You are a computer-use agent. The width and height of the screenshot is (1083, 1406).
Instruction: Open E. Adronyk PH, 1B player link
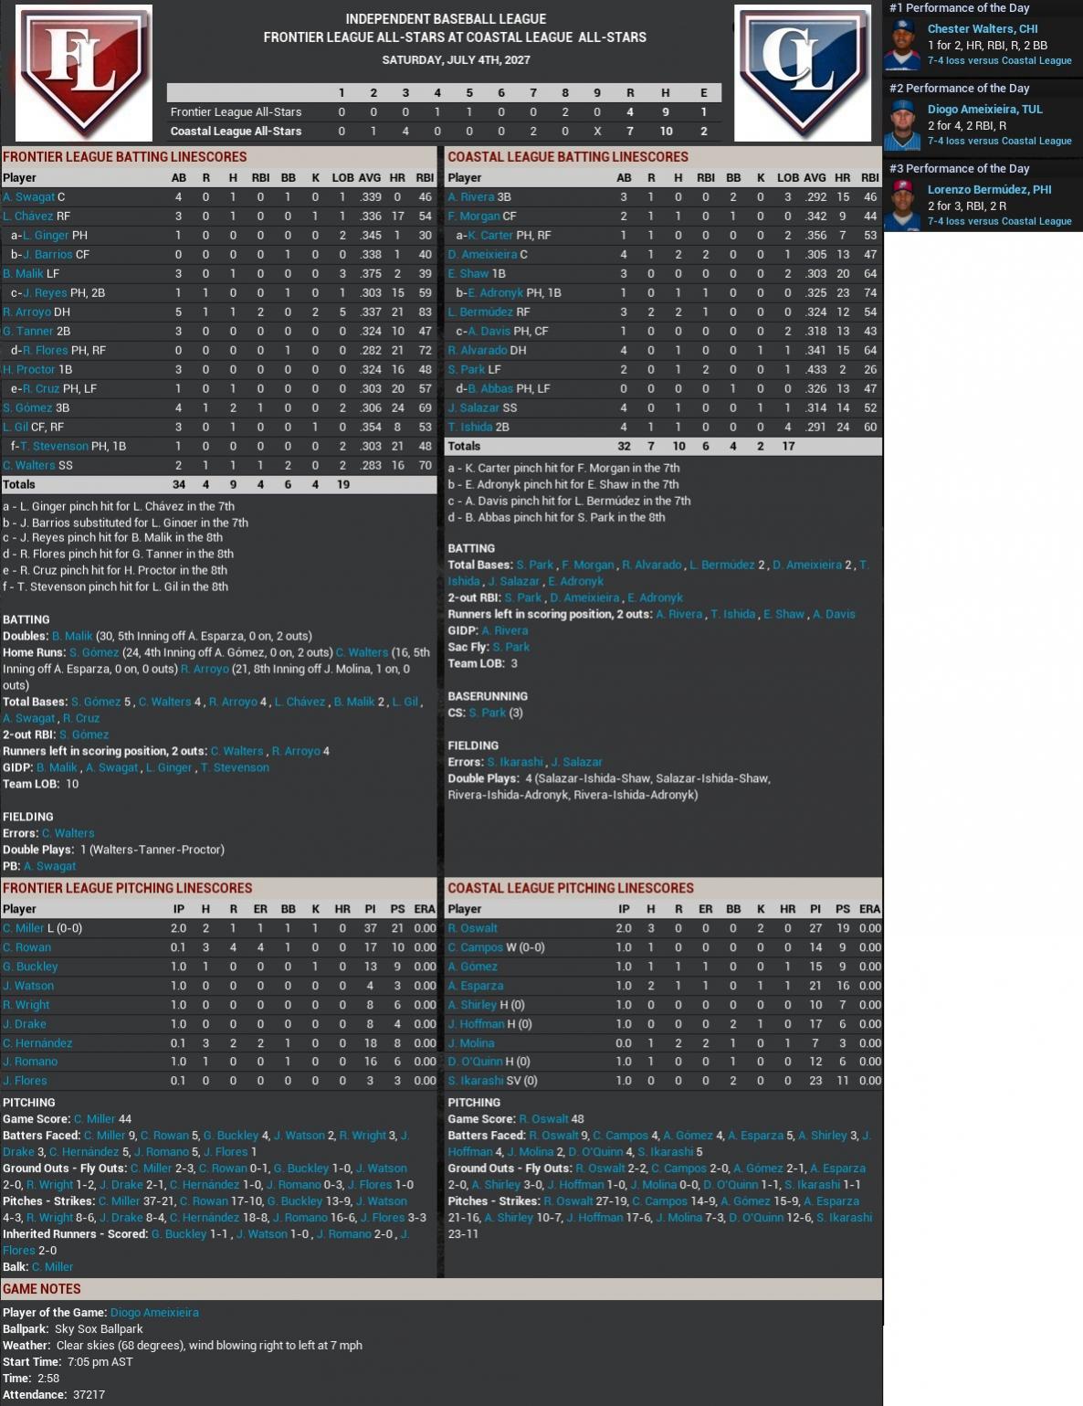tap(495, 293)
